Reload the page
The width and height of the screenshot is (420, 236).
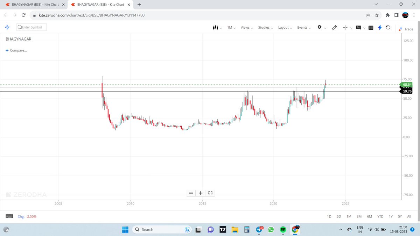pyautogui.click(x=24, y=15)
